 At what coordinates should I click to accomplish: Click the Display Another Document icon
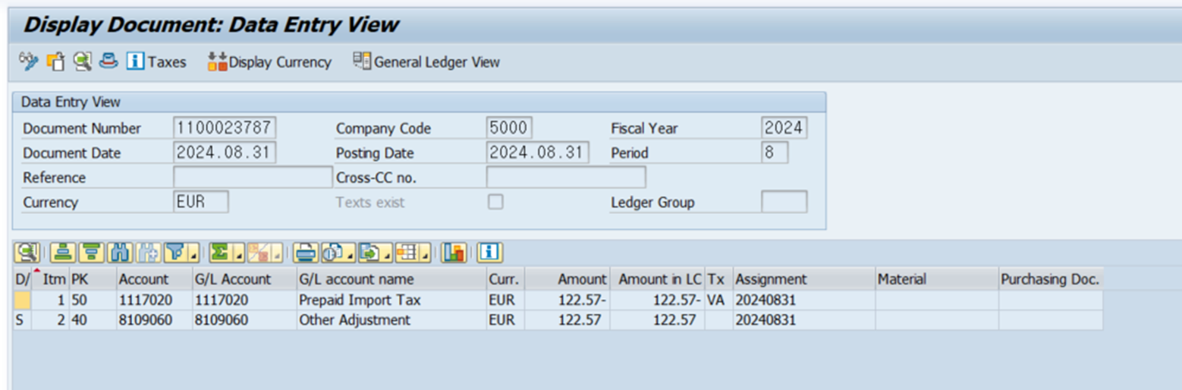click(55, 61)
